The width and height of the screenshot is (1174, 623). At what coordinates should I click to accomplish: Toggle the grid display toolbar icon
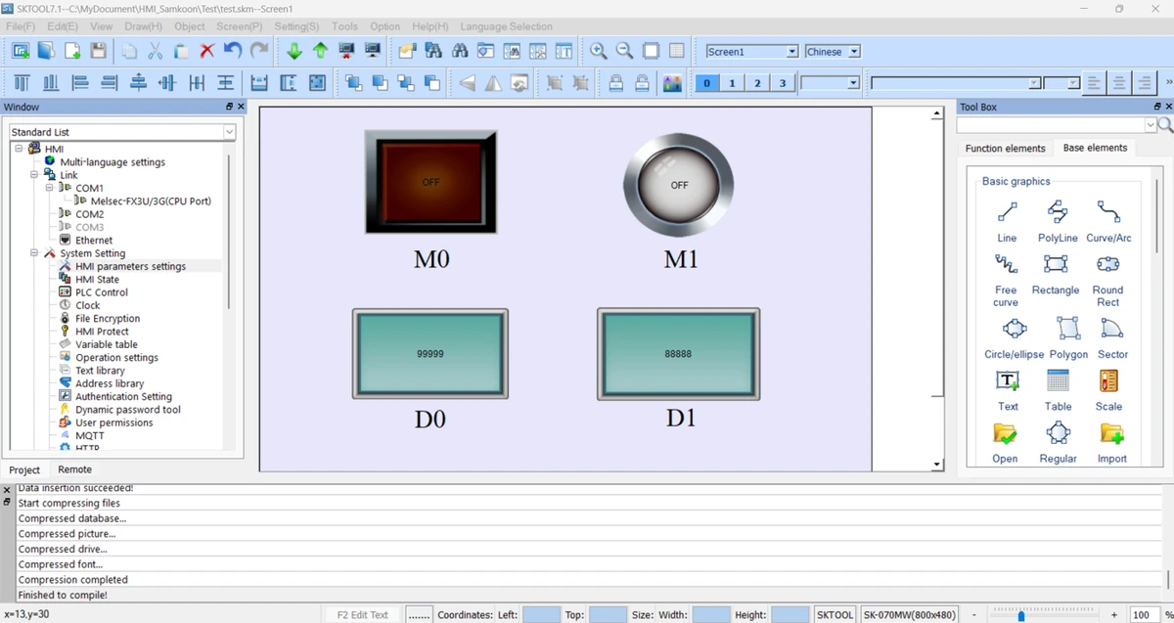676,51
